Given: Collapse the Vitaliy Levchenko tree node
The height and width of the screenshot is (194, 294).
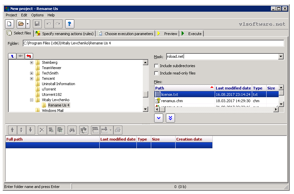Looking at the screenshot, I should [31, 100].
